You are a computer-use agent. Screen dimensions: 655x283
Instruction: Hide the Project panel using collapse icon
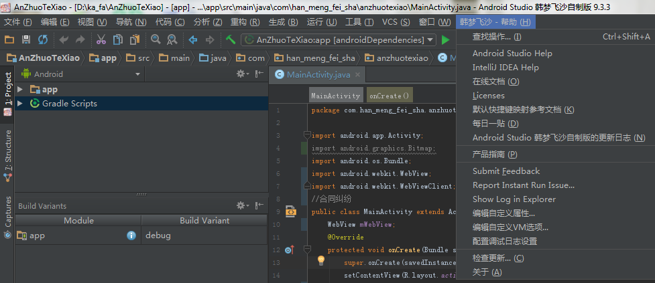click(x=259, y=74)
